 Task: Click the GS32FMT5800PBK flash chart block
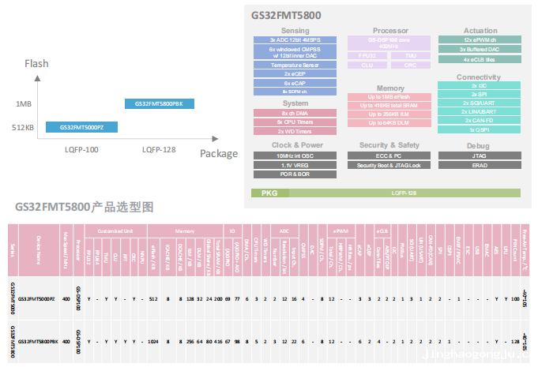click(x=160, y=104)
